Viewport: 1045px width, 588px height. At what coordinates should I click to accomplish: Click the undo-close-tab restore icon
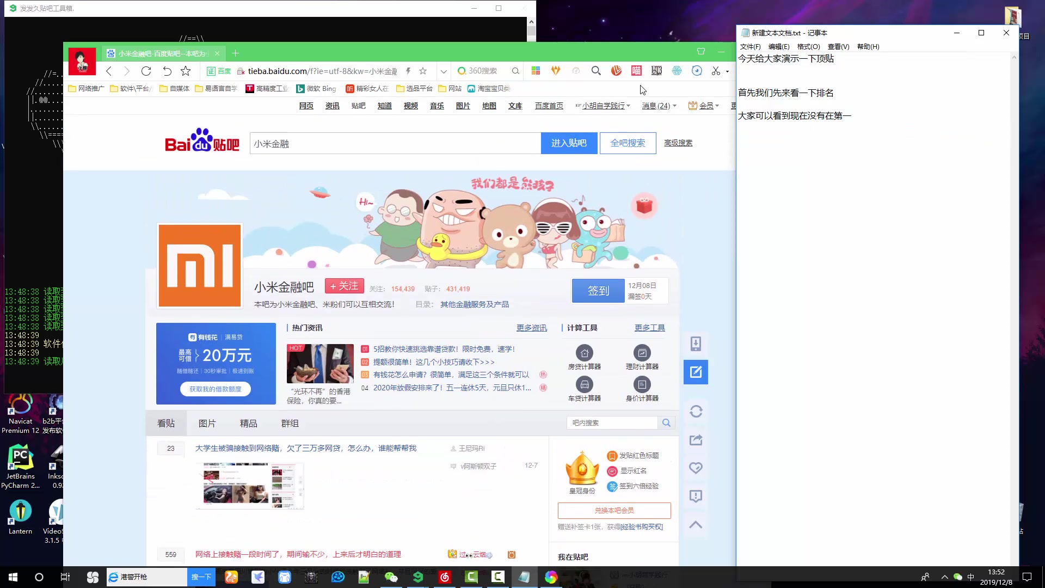click(167, 71)
